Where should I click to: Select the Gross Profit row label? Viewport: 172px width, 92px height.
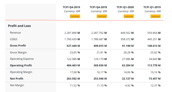18,46
